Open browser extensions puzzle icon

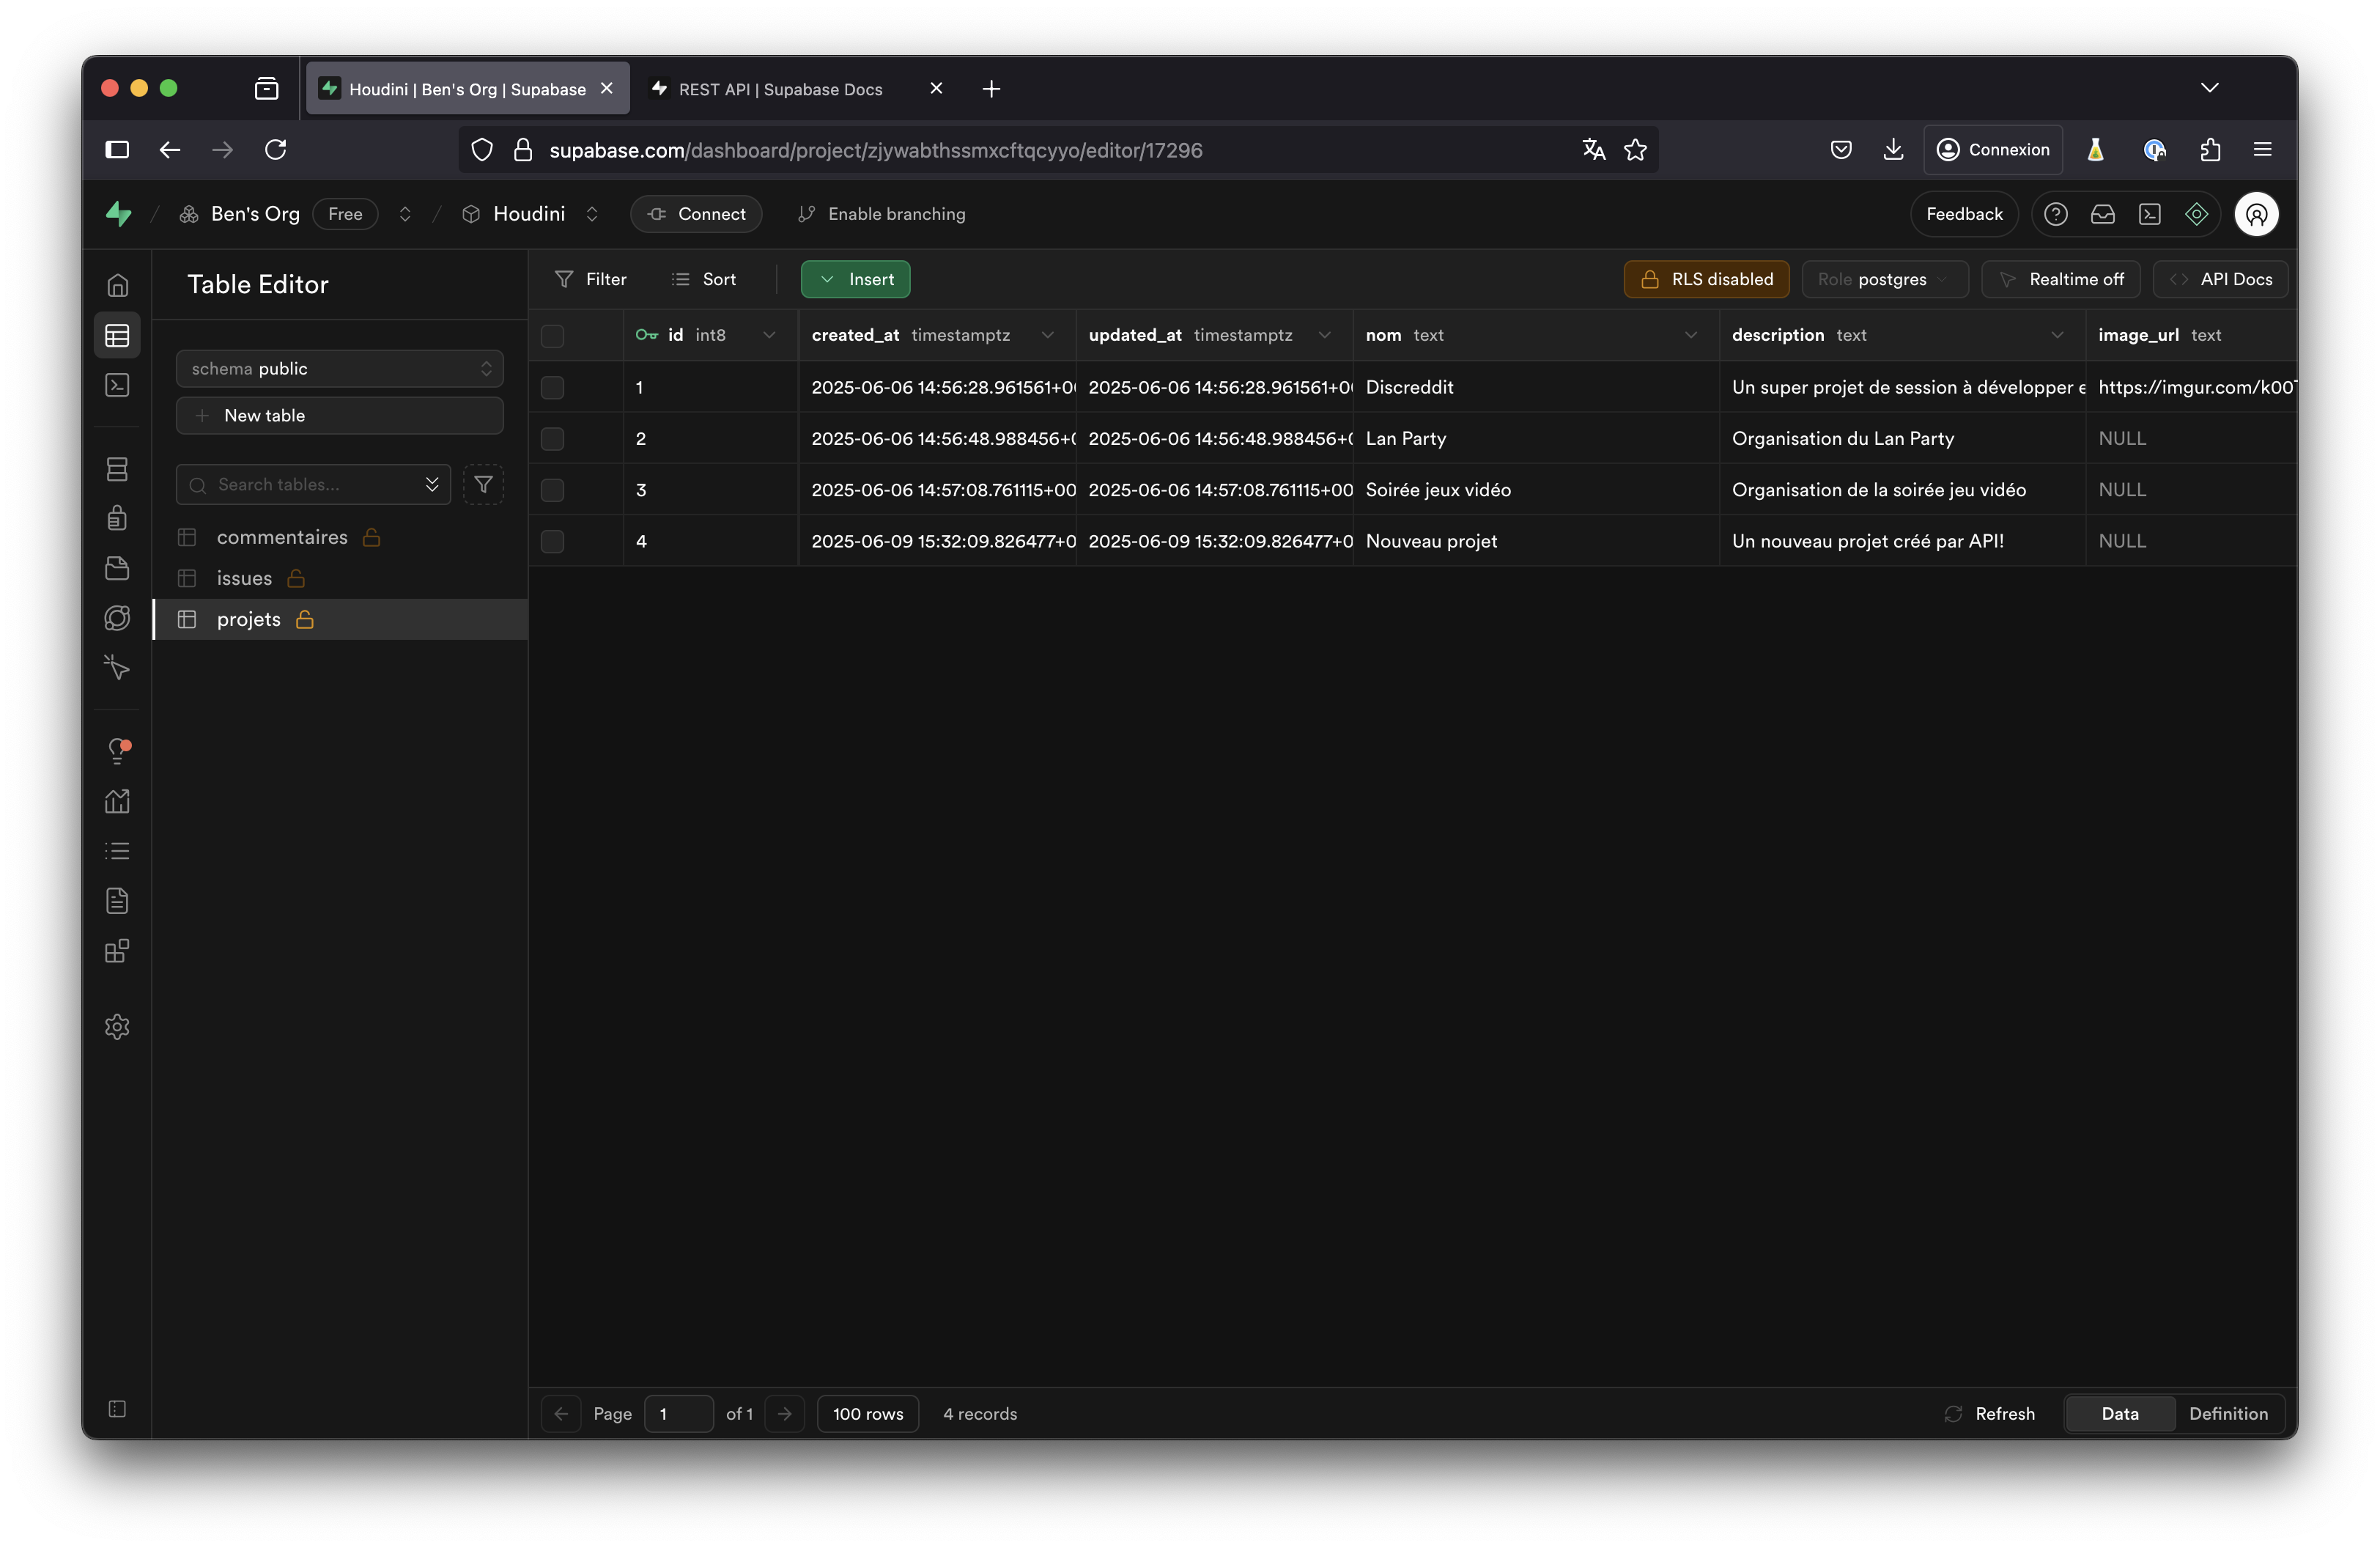(x=2210, y=150)
